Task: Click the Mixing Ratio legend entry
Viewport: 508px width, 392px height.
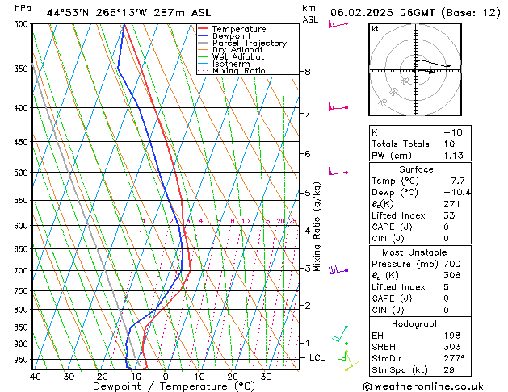Action: tap(232, 70)
